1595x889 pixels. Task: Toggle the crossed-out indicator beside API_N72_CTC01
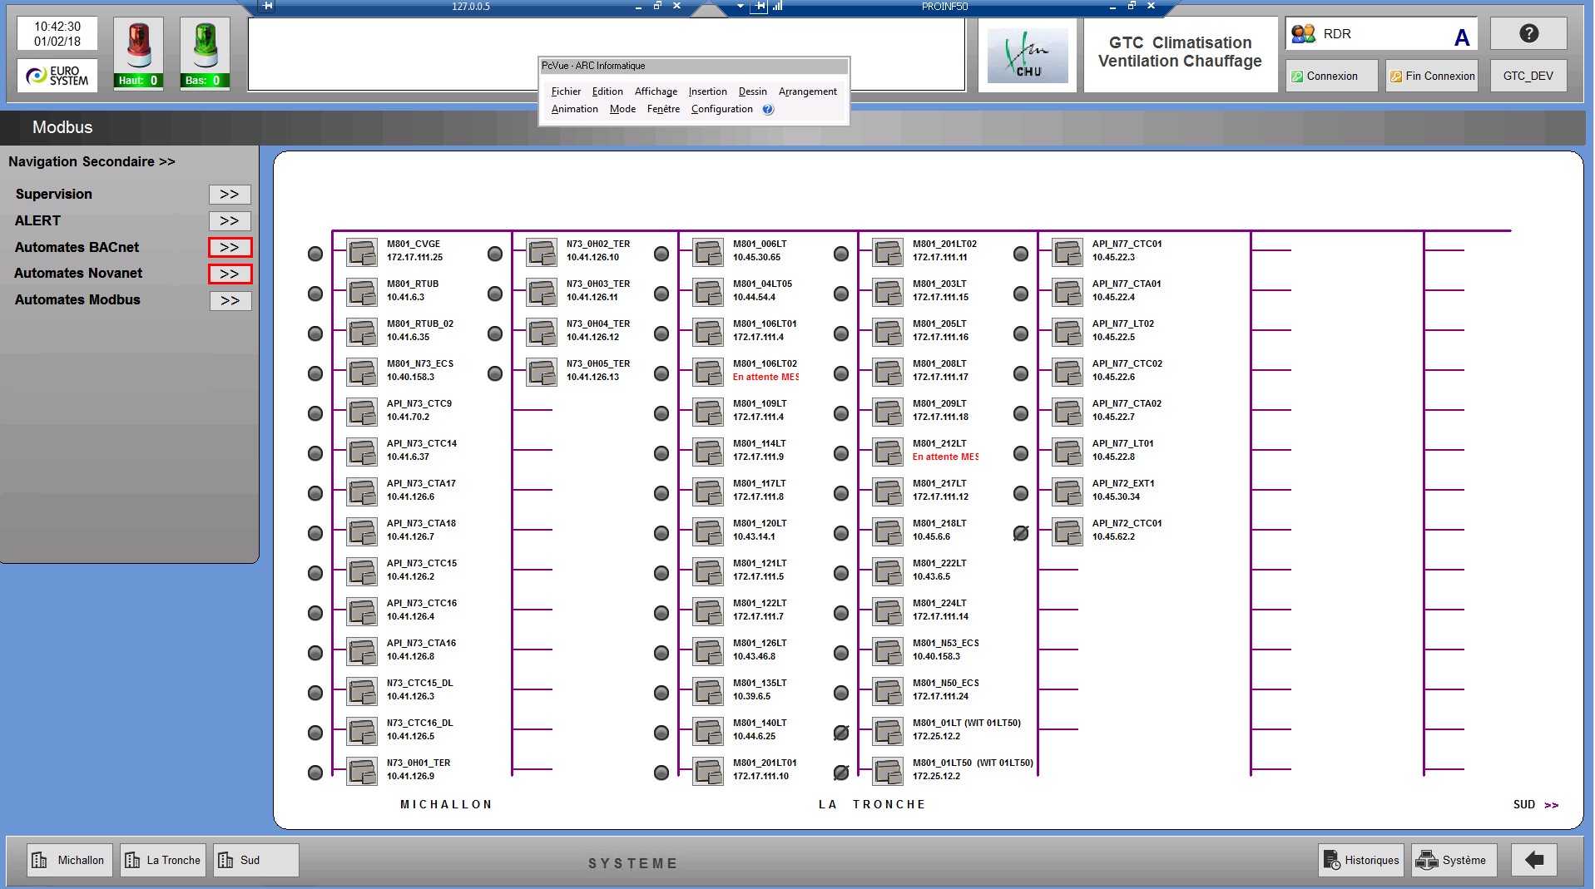(1021, 533)
